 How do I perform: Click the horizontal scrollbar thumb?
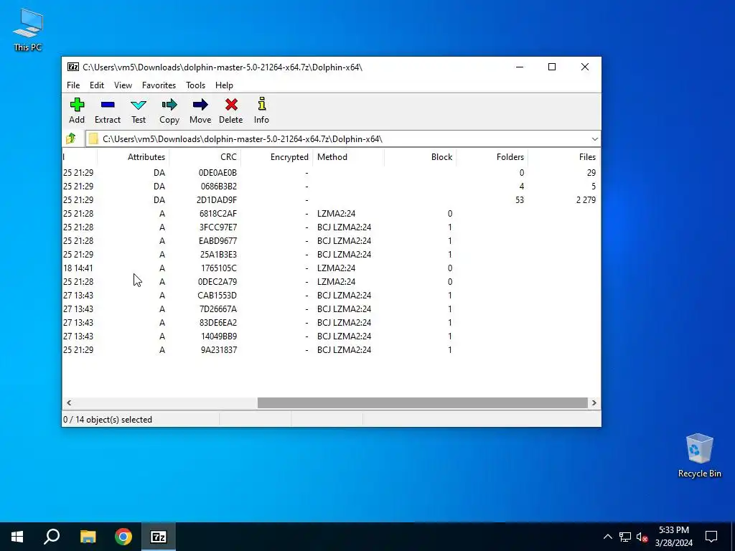(422, 403)
